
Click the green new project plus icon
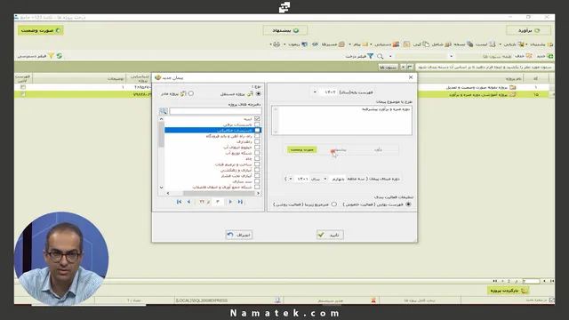click(x=550, y=56)
